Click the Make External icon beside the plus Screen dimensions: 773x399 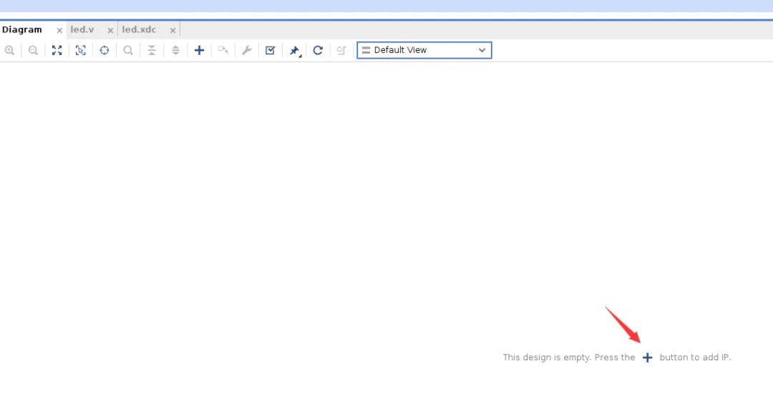223,50
